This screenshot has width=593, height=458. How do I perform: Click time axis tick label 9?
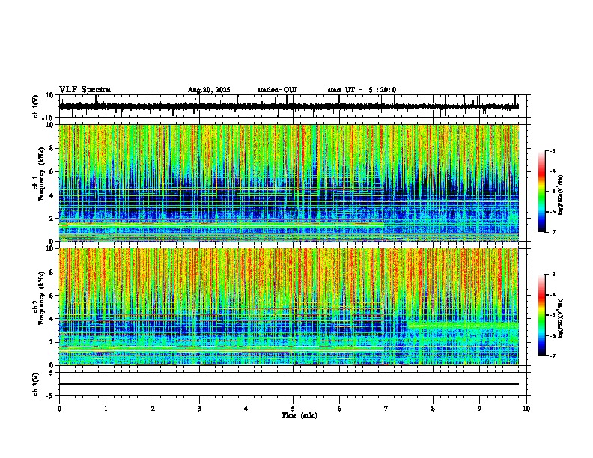click(479, 409)
